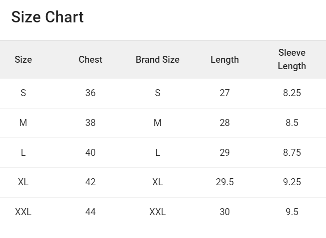Click size M in Size column
The height and width of the screenshot is (238, 326).
pos(23,123)
